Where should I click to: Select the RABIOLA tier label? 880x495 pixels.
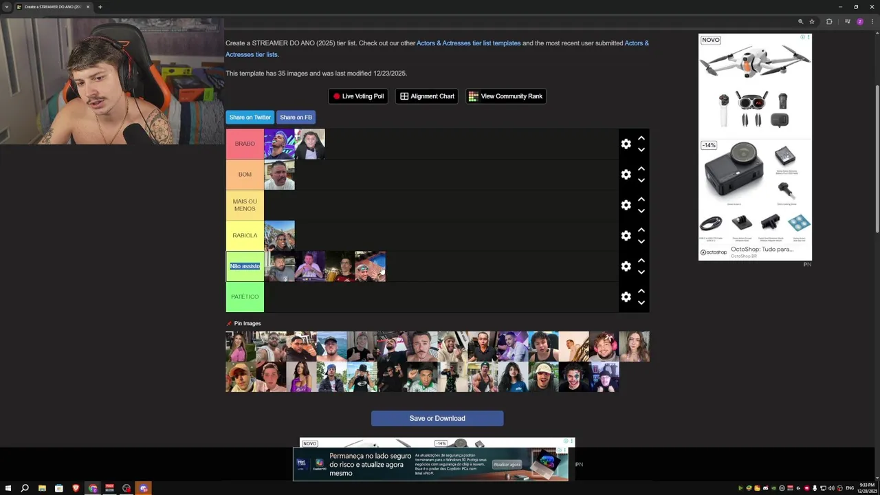pos(245,235)
